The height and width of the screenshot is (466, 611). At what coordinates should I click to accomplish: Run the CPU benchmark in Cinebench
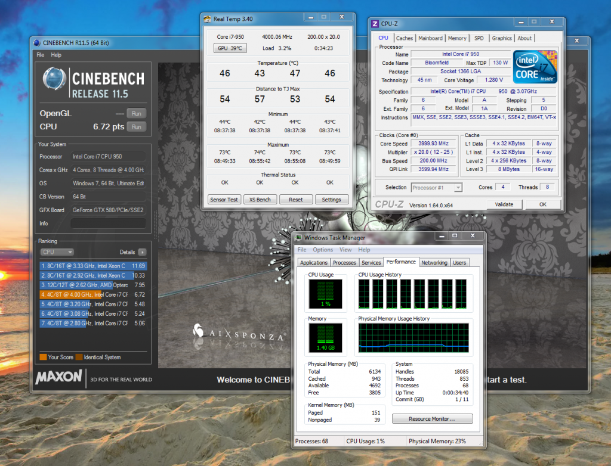[137, 126]
